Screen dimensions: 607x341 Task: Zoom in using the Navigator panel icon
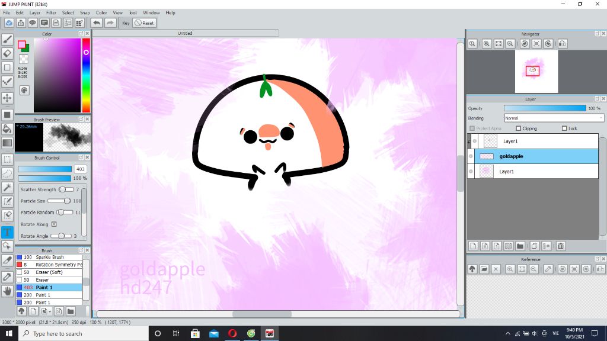tap(487, 44)
